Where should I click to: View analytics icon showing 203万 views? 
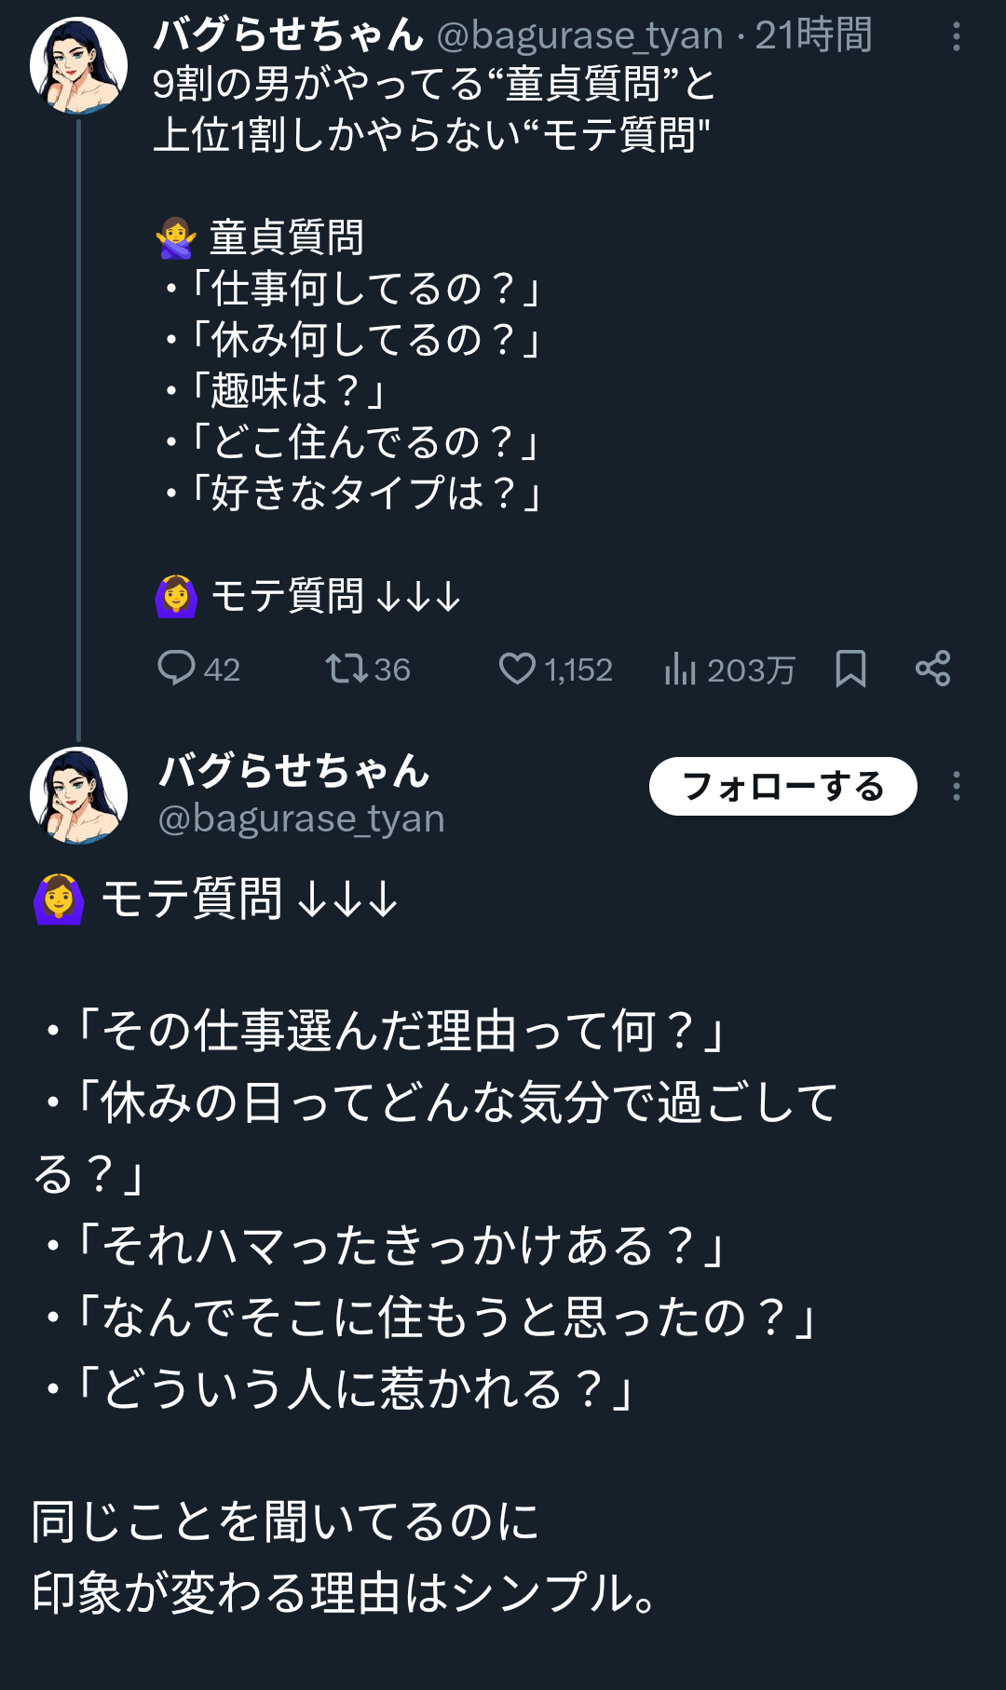(x=681, y=669)
